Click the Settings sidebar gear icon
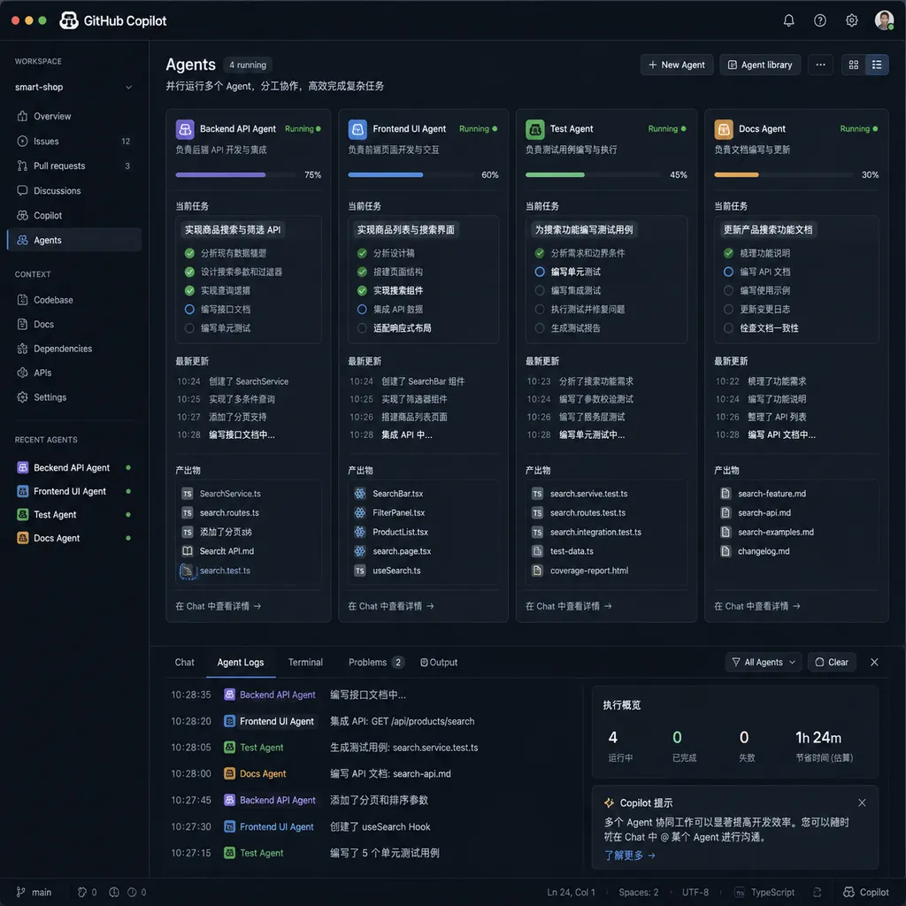 [22, 397]
